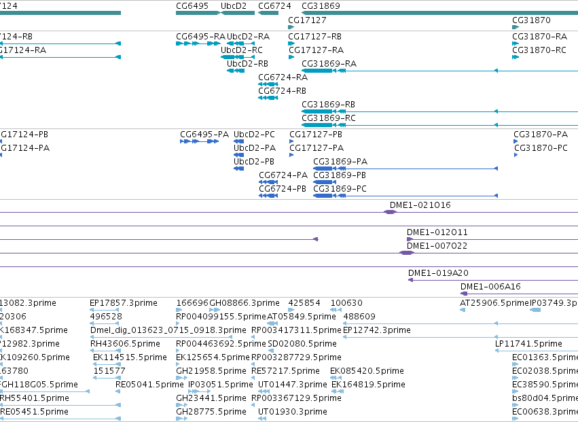Viewport: 578px width, 422px height.
Task: Click protein CG6724-PA
Action: click(x=283, y=175)
